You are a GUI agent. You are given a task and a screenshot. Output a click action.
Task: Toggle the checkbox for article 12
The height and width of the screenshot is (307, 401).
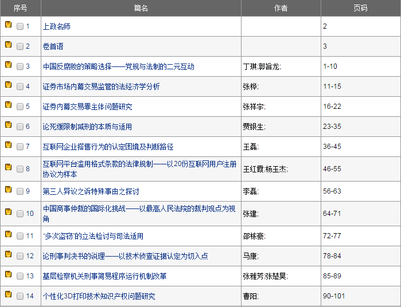coord(20,256)
